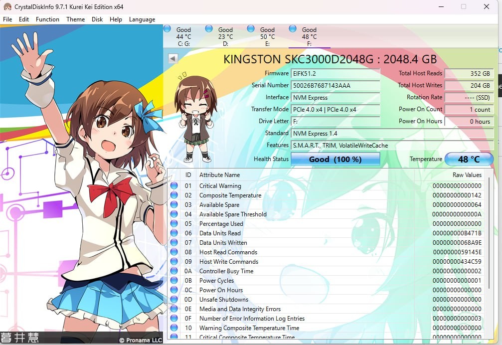Select the D: drive status orb
502x345 pixels.
(x=209, y=29)
